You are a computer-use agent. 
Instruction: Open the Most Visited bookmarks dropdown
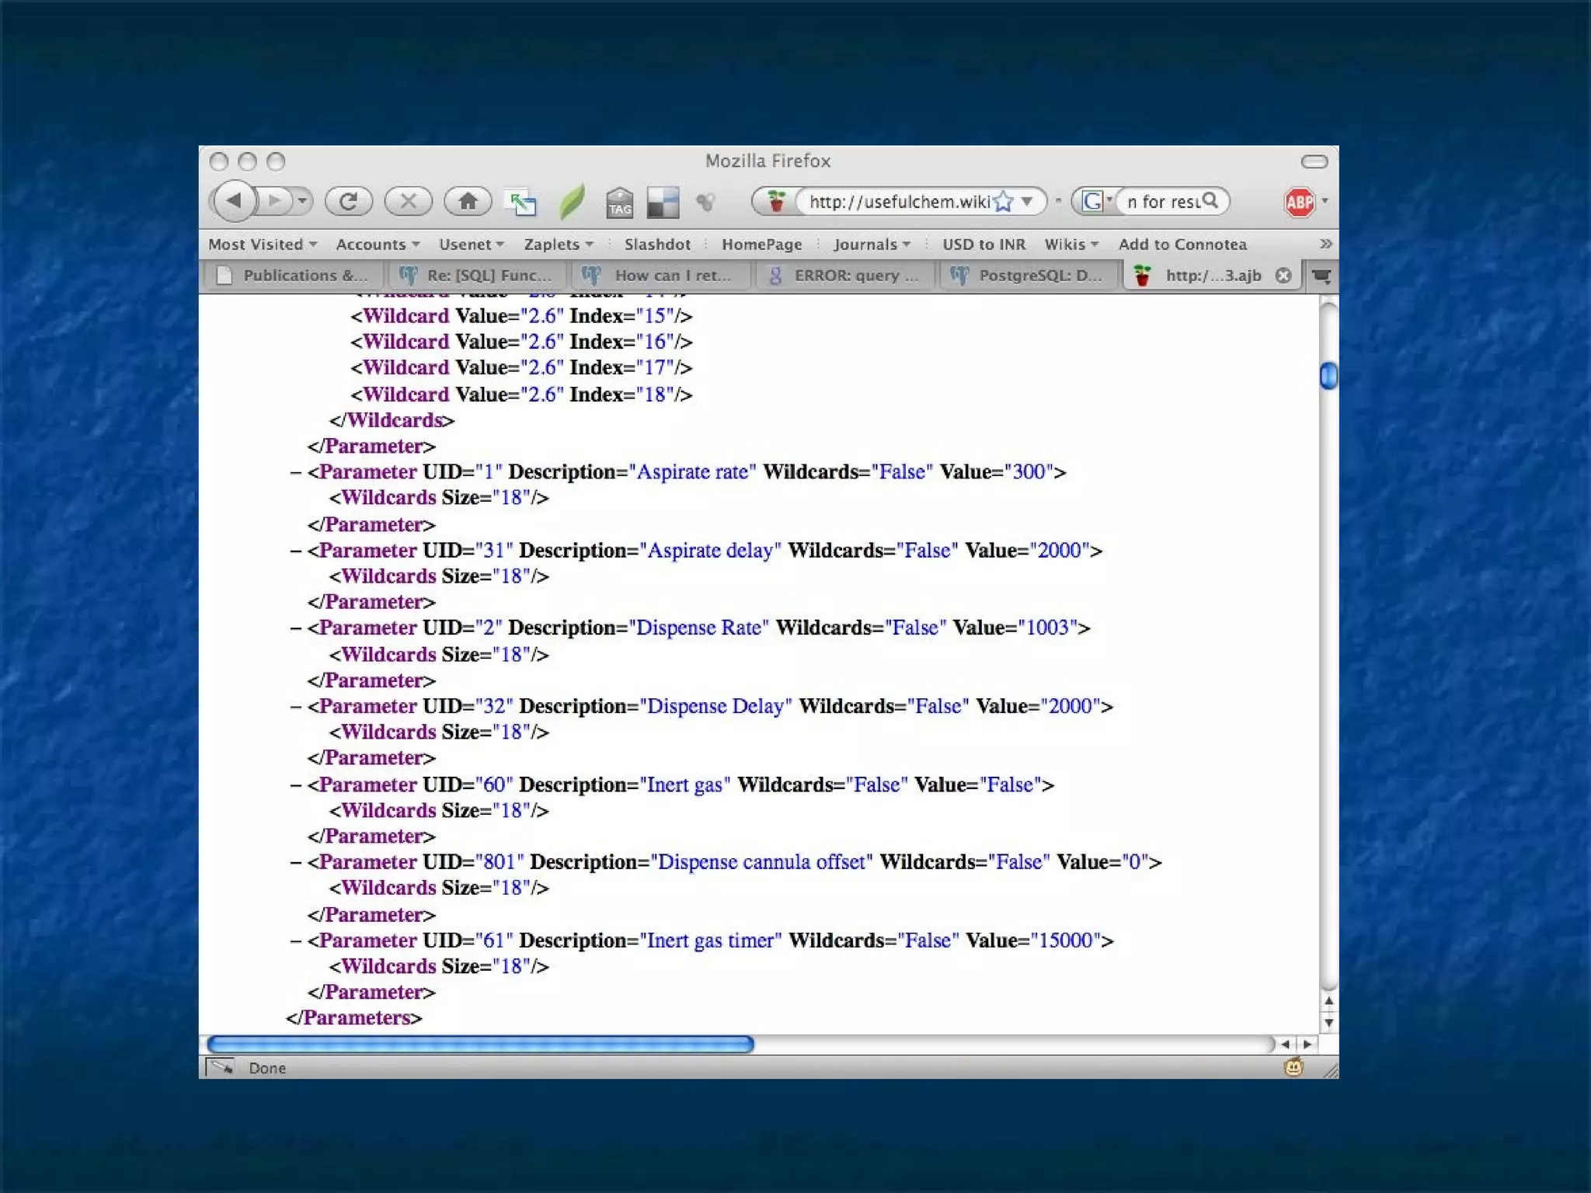click(263, 245)
